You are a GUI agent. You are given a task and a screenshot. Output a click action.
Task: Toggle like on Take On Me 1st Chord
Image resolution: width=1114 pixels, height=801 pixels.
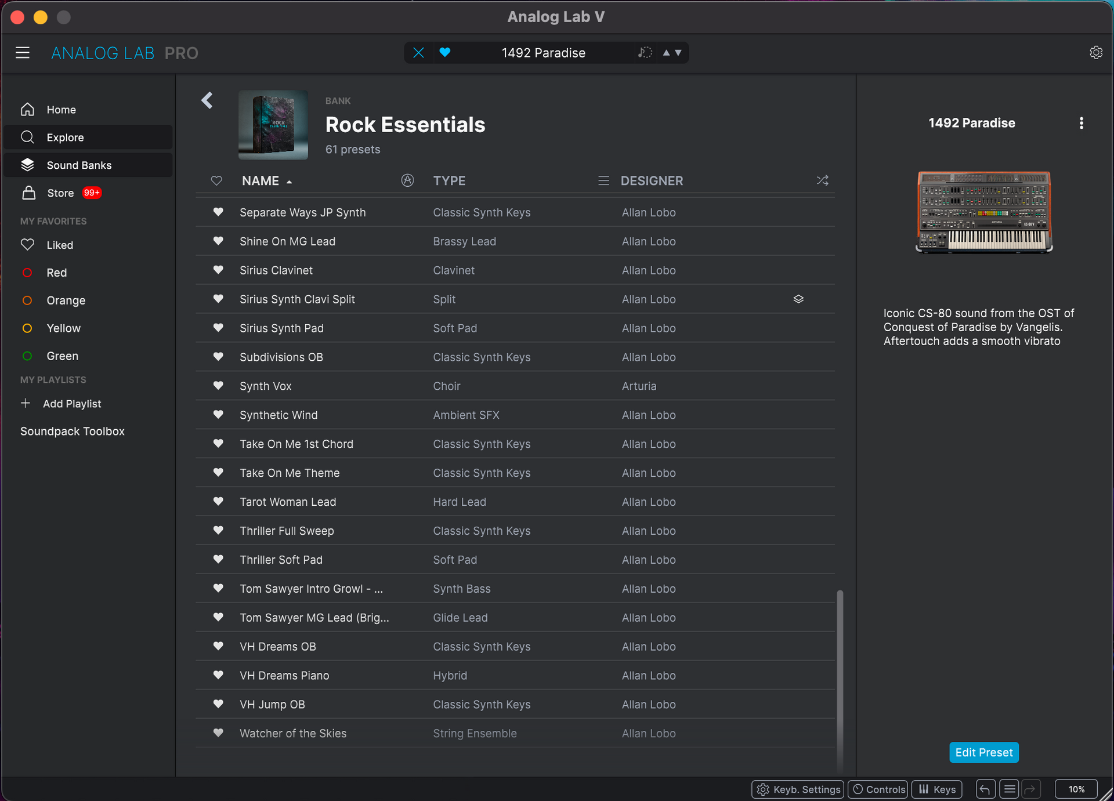click(218, 444)
